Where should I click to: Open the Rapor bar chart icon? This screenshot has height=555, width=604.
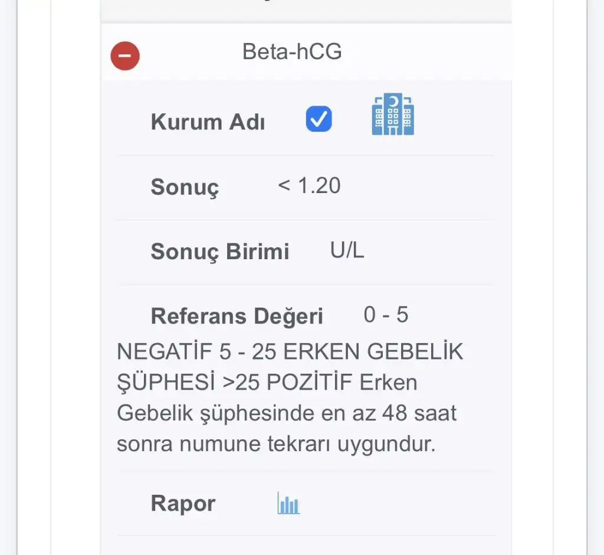click(288, 504)
